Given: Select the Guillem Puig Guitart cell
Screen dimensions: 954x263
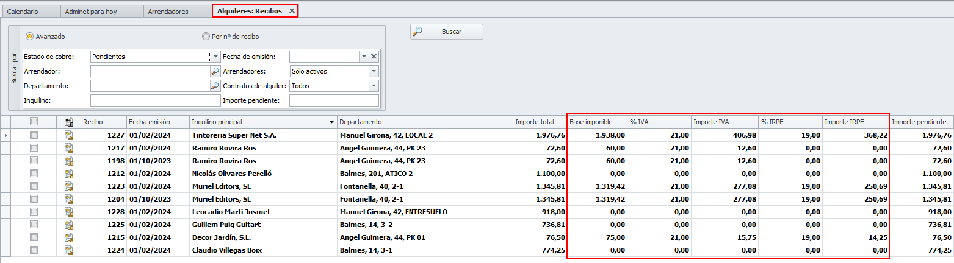Looking at the screenshot, I should pos(263,224).
